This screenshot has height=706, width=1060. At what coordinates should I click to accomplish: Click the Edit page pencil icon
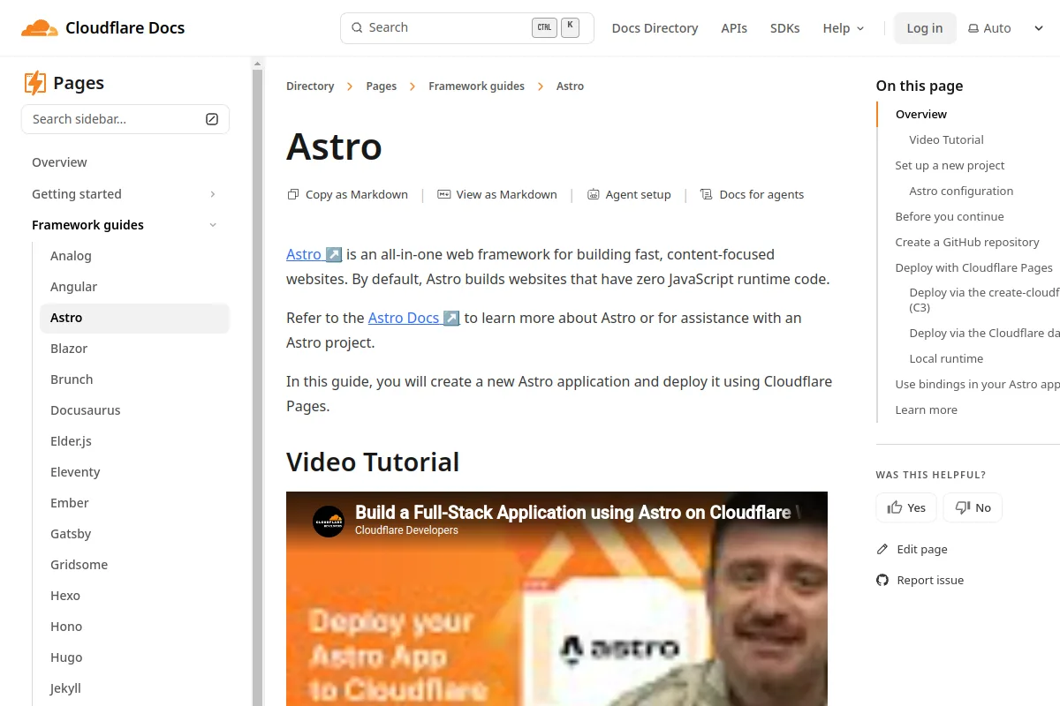click(882, 549)
